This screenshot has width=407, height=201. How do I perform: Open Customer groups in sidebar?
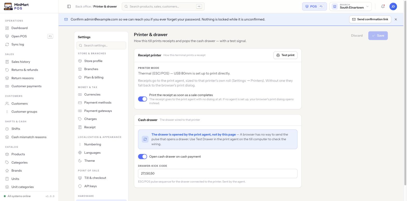click(29, 112)
